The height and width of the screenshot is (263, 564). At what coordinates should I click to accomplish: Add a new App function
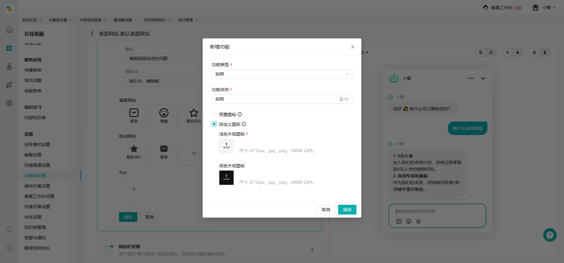(134, 189)
